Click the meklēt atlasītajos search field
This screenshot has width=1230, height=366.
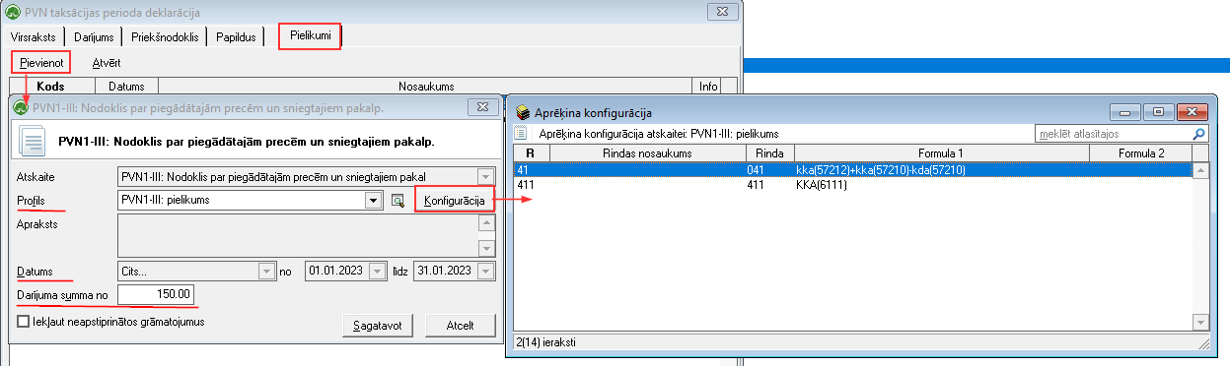click(x=1113, y=133)
